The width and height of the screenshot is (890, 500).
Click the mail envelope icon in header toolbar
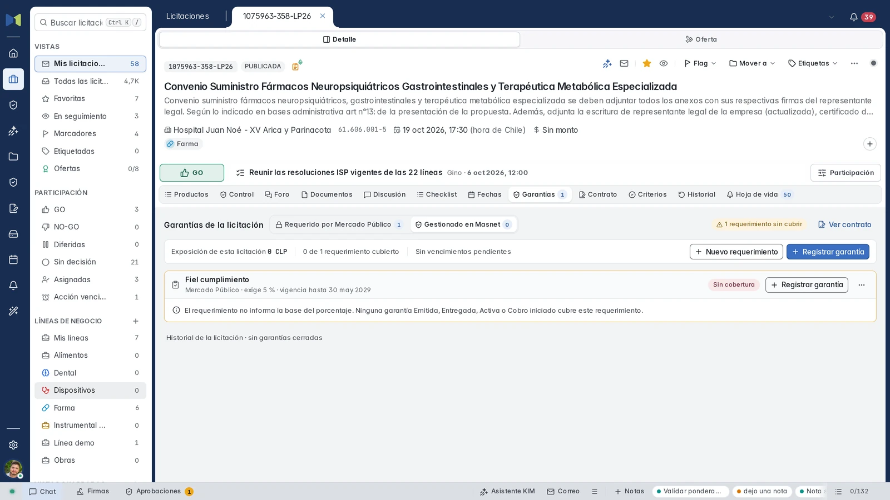(x=624, y=63)
